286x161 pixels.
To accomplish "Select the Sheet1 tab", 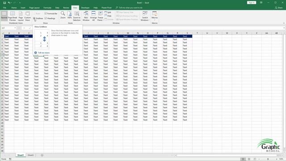I will pos(21,155).
